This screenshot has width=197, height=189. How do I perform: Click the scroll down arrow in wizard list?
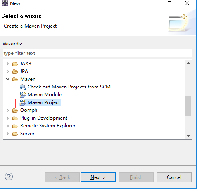[x=188, y=136]
